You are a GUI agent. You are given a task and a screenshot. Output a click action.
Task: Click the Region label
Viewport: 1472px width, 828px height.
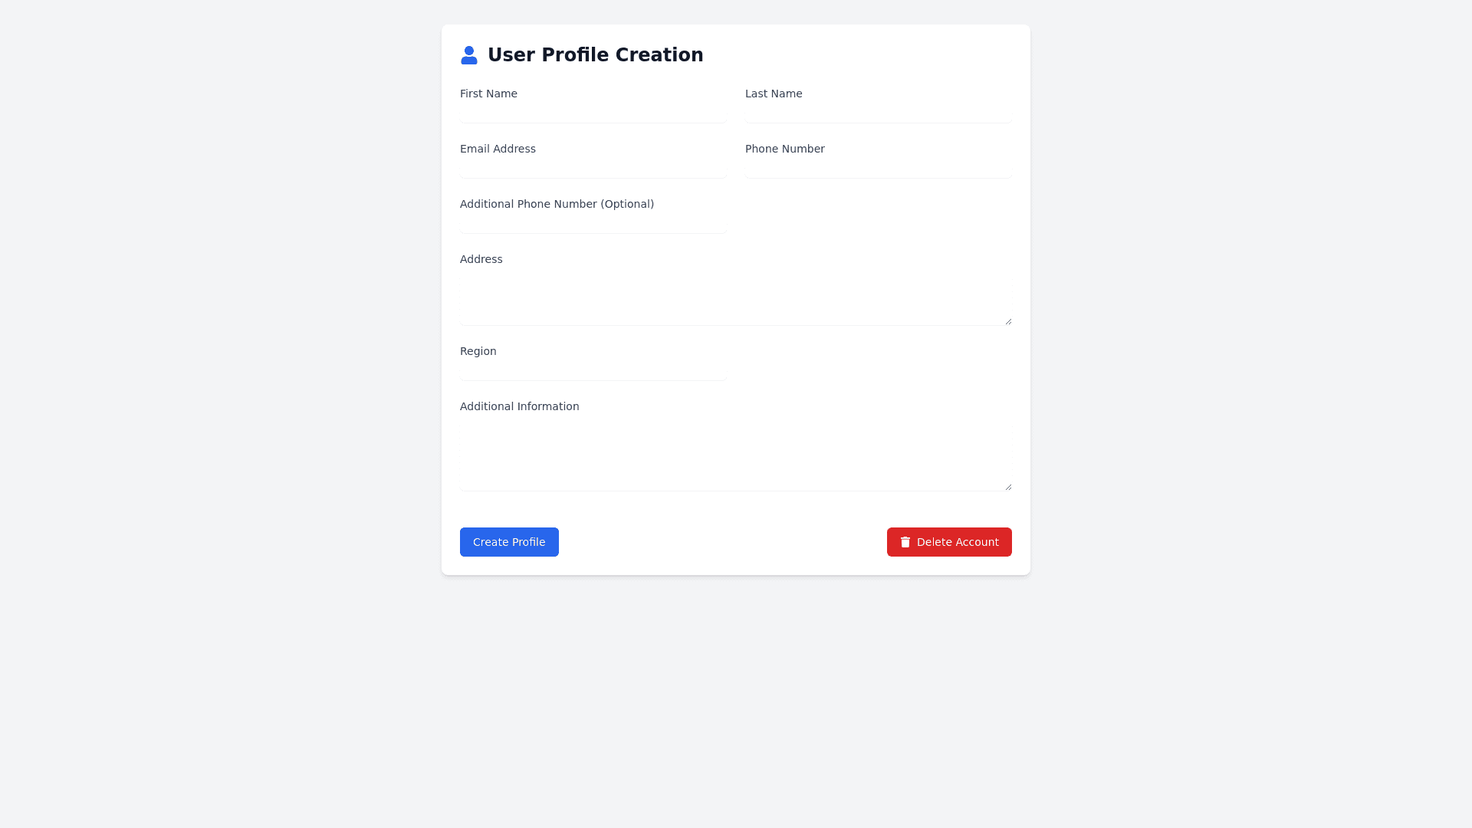pyautogui.click(x=478, y=351)
